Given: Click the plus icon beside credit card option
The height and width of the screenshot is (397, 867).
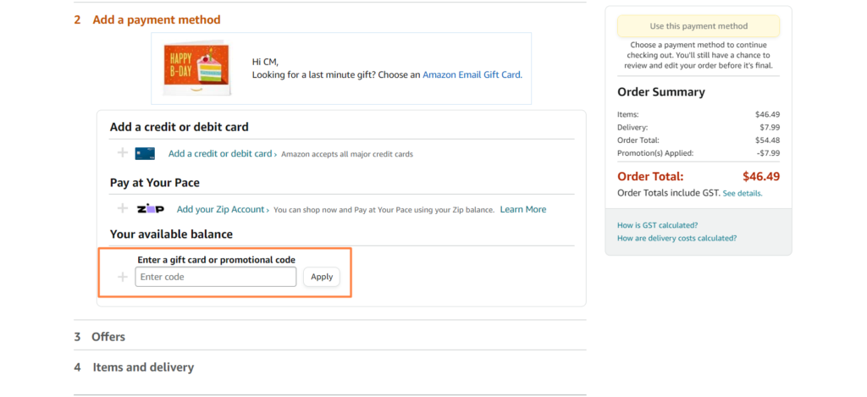Looking at the screenshot, I should pos(123,153).
